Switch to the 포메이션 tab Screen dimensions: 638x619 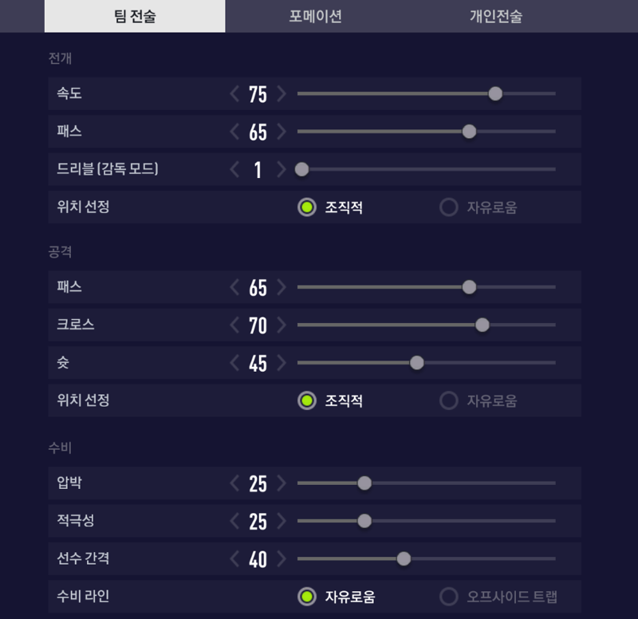(x=316, y=16)
